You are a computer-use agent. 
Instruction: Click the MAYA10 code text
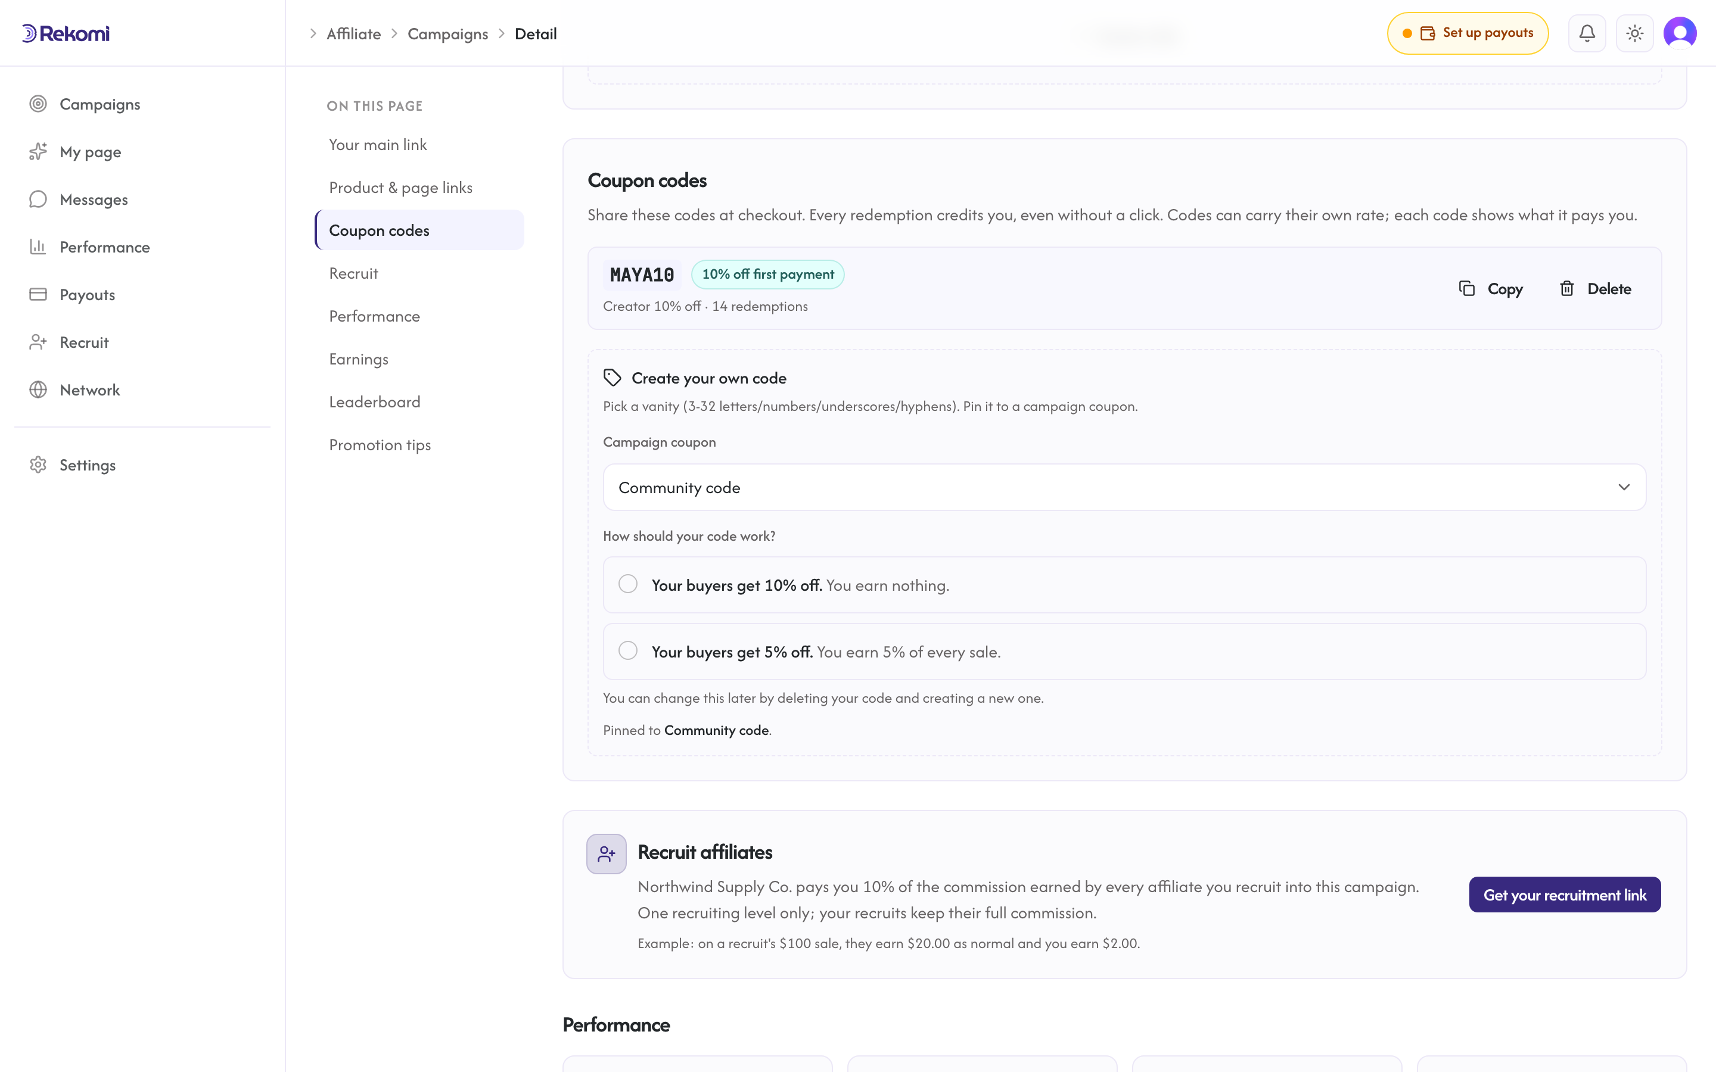pos(642,275)
